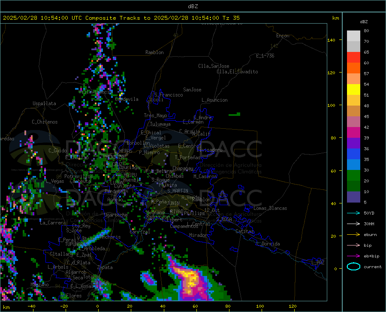Click the S_Francisco label
Image resolution: width=386 pixels, height=312 pixels.
pos(169,95)
